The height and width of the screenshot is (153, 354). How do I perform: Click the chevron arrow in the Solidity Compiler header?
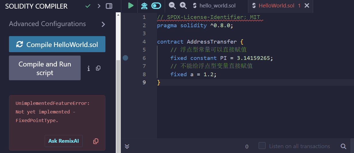tap(99, 6)
